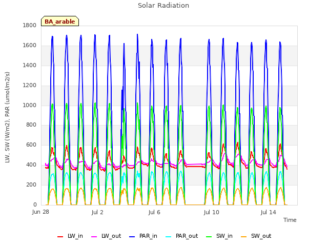Click the 1400 y-axis tick label
This screenshot has height=246, width=328.
(30, 65)
